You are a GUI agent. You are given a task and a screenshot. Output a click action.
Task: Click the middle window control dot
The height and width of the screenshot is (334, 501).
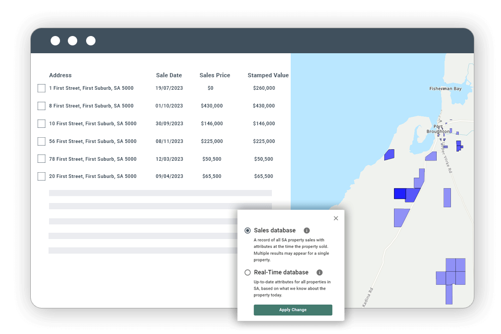pyautogui.click(x=73, y=40)
